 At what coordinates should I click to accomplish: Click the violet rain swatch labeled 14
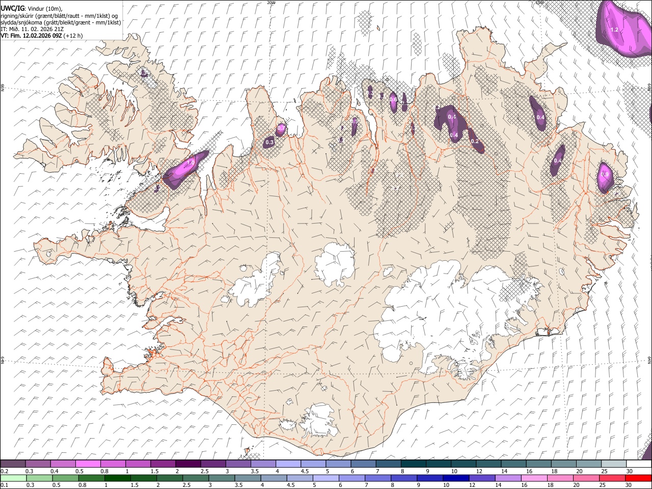pyautogui.click(x=508, y=478)
